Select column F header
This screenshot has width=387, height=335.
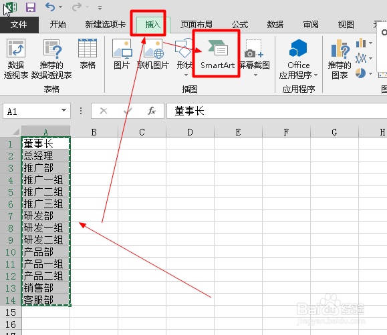click(x=286, y=132)
